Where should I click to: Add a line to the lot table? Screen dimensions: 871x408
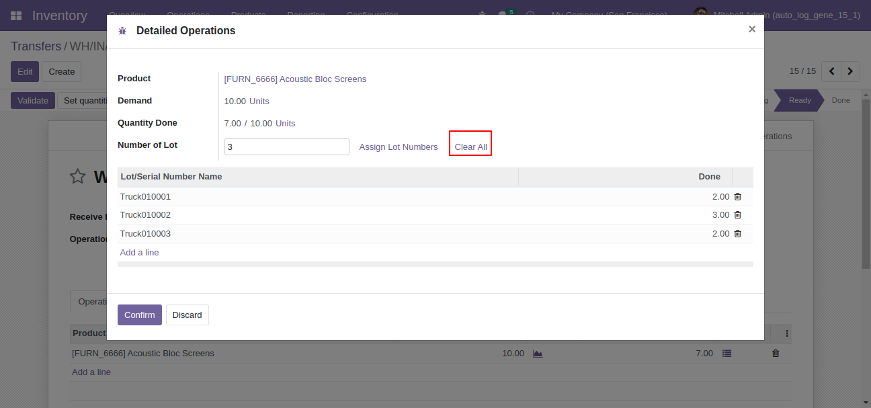[139, 253]
